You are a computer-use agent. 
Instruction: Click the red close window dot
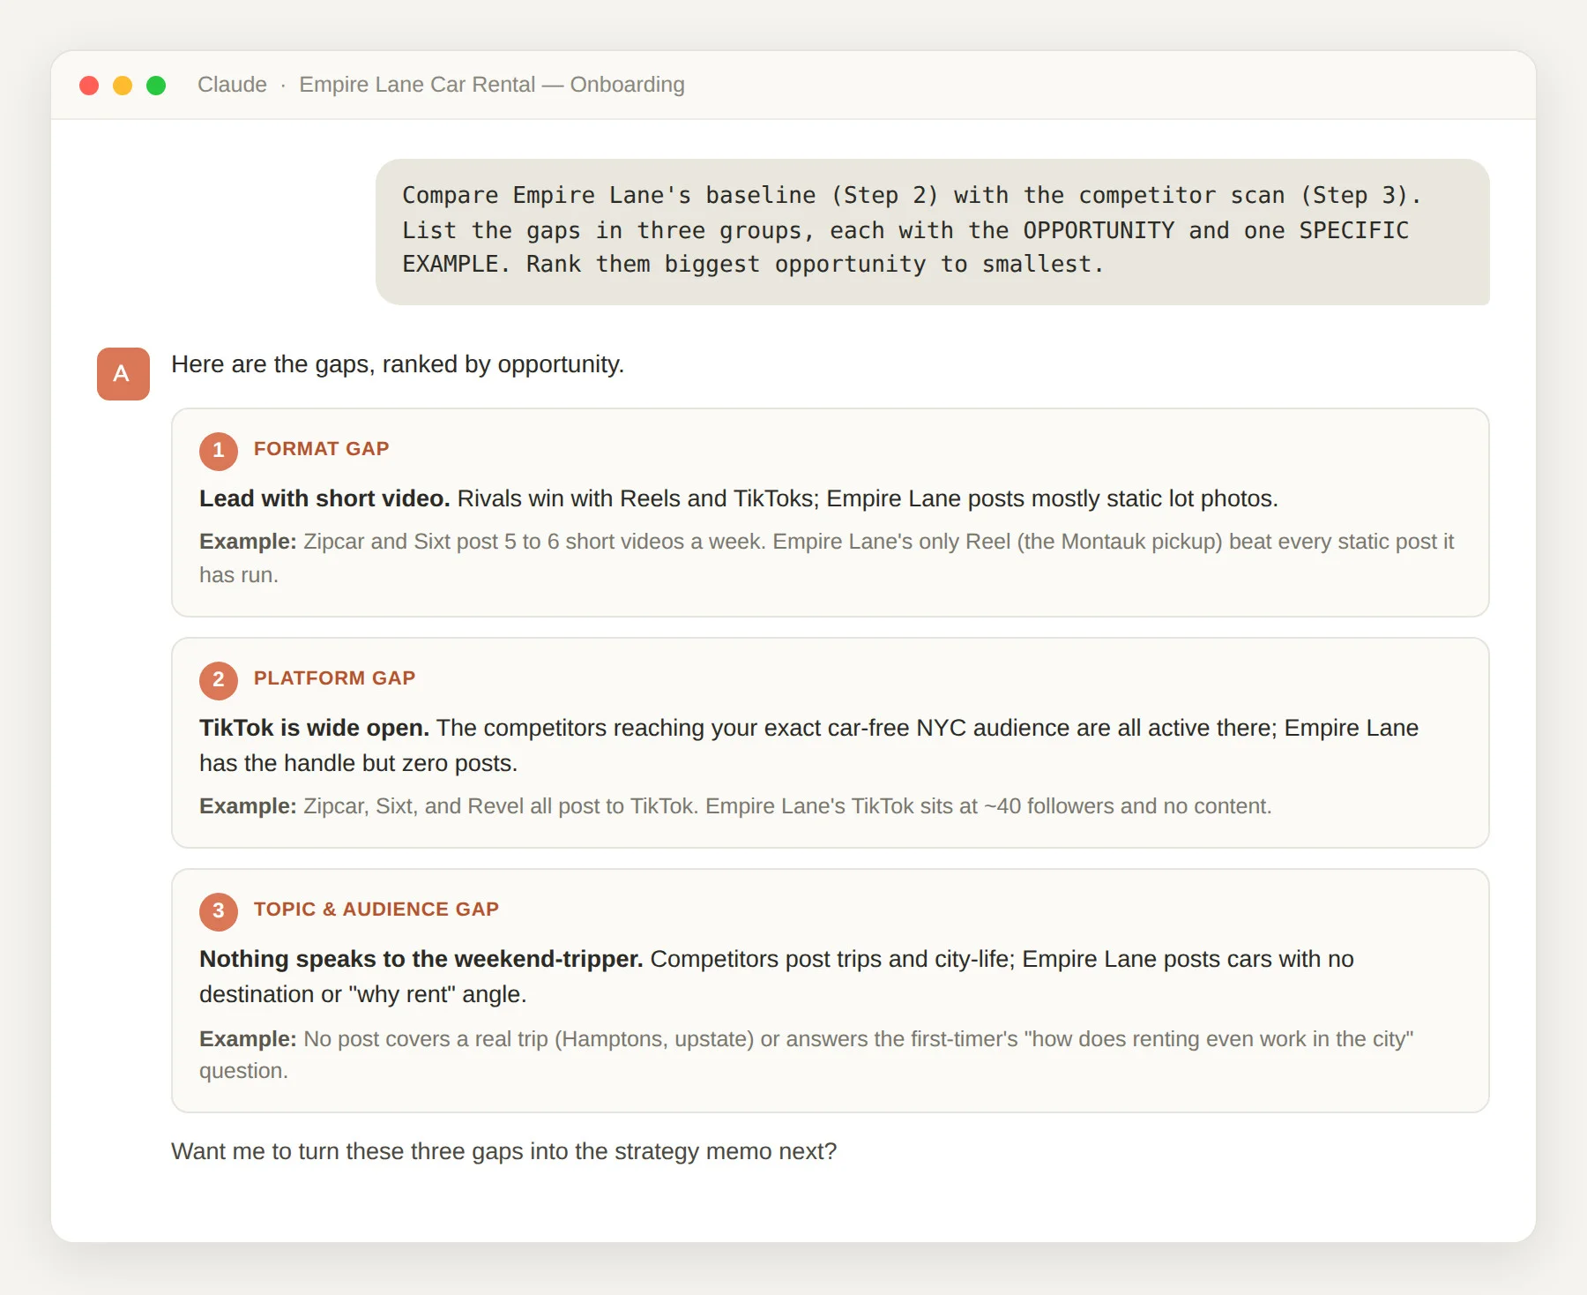point(89,86)
